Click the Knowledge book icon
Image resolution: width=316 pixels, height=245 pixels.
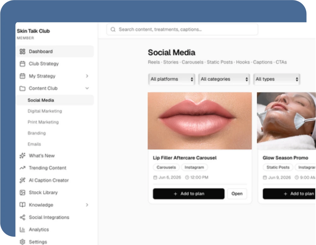click(22, 205)
